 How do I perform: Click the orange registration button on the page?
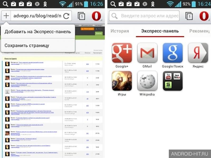(x=87, y=29)
